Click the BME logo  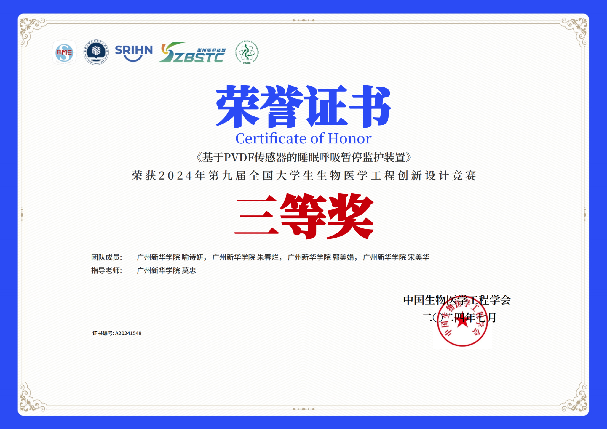(64, 53)
